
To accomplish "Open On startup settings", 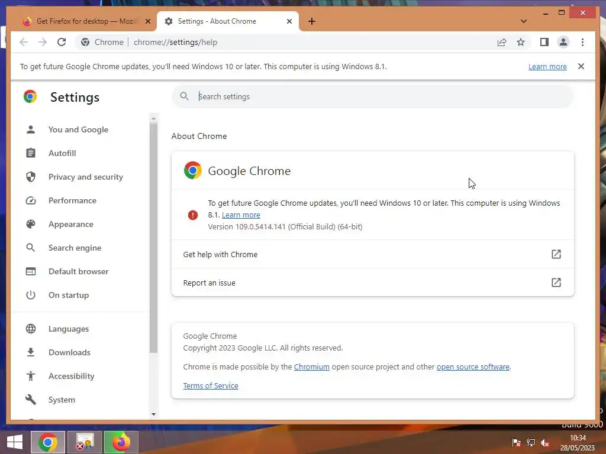I will (69, 295).
